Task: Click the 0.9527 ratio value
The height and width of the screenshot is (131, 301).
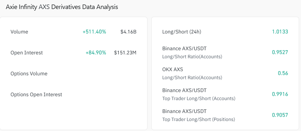Action: [280, 52]
